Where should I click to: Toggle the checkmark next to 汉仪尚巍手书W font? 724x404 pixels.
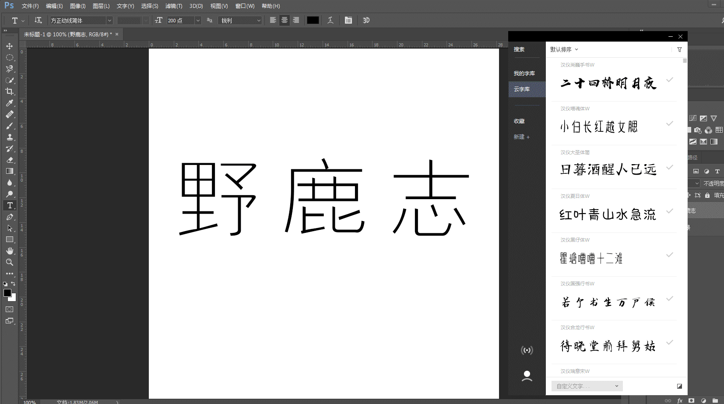669,80
